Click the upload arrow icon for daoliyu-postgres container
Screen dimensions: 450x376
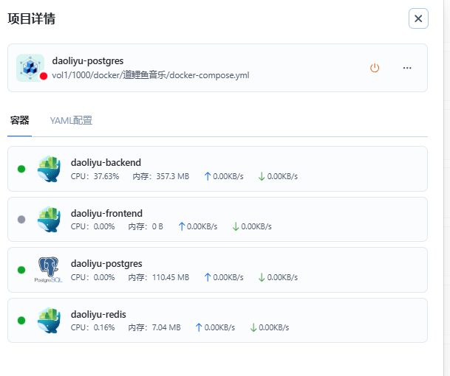coord(208,277)
